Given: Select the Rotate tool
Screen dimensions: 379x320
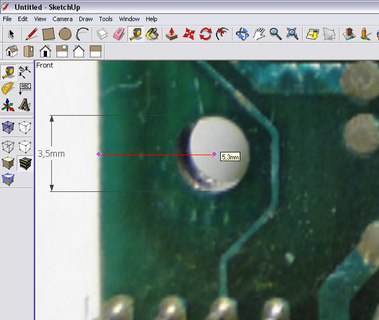Looking at the screenshot, I should (x=206, y=34).
